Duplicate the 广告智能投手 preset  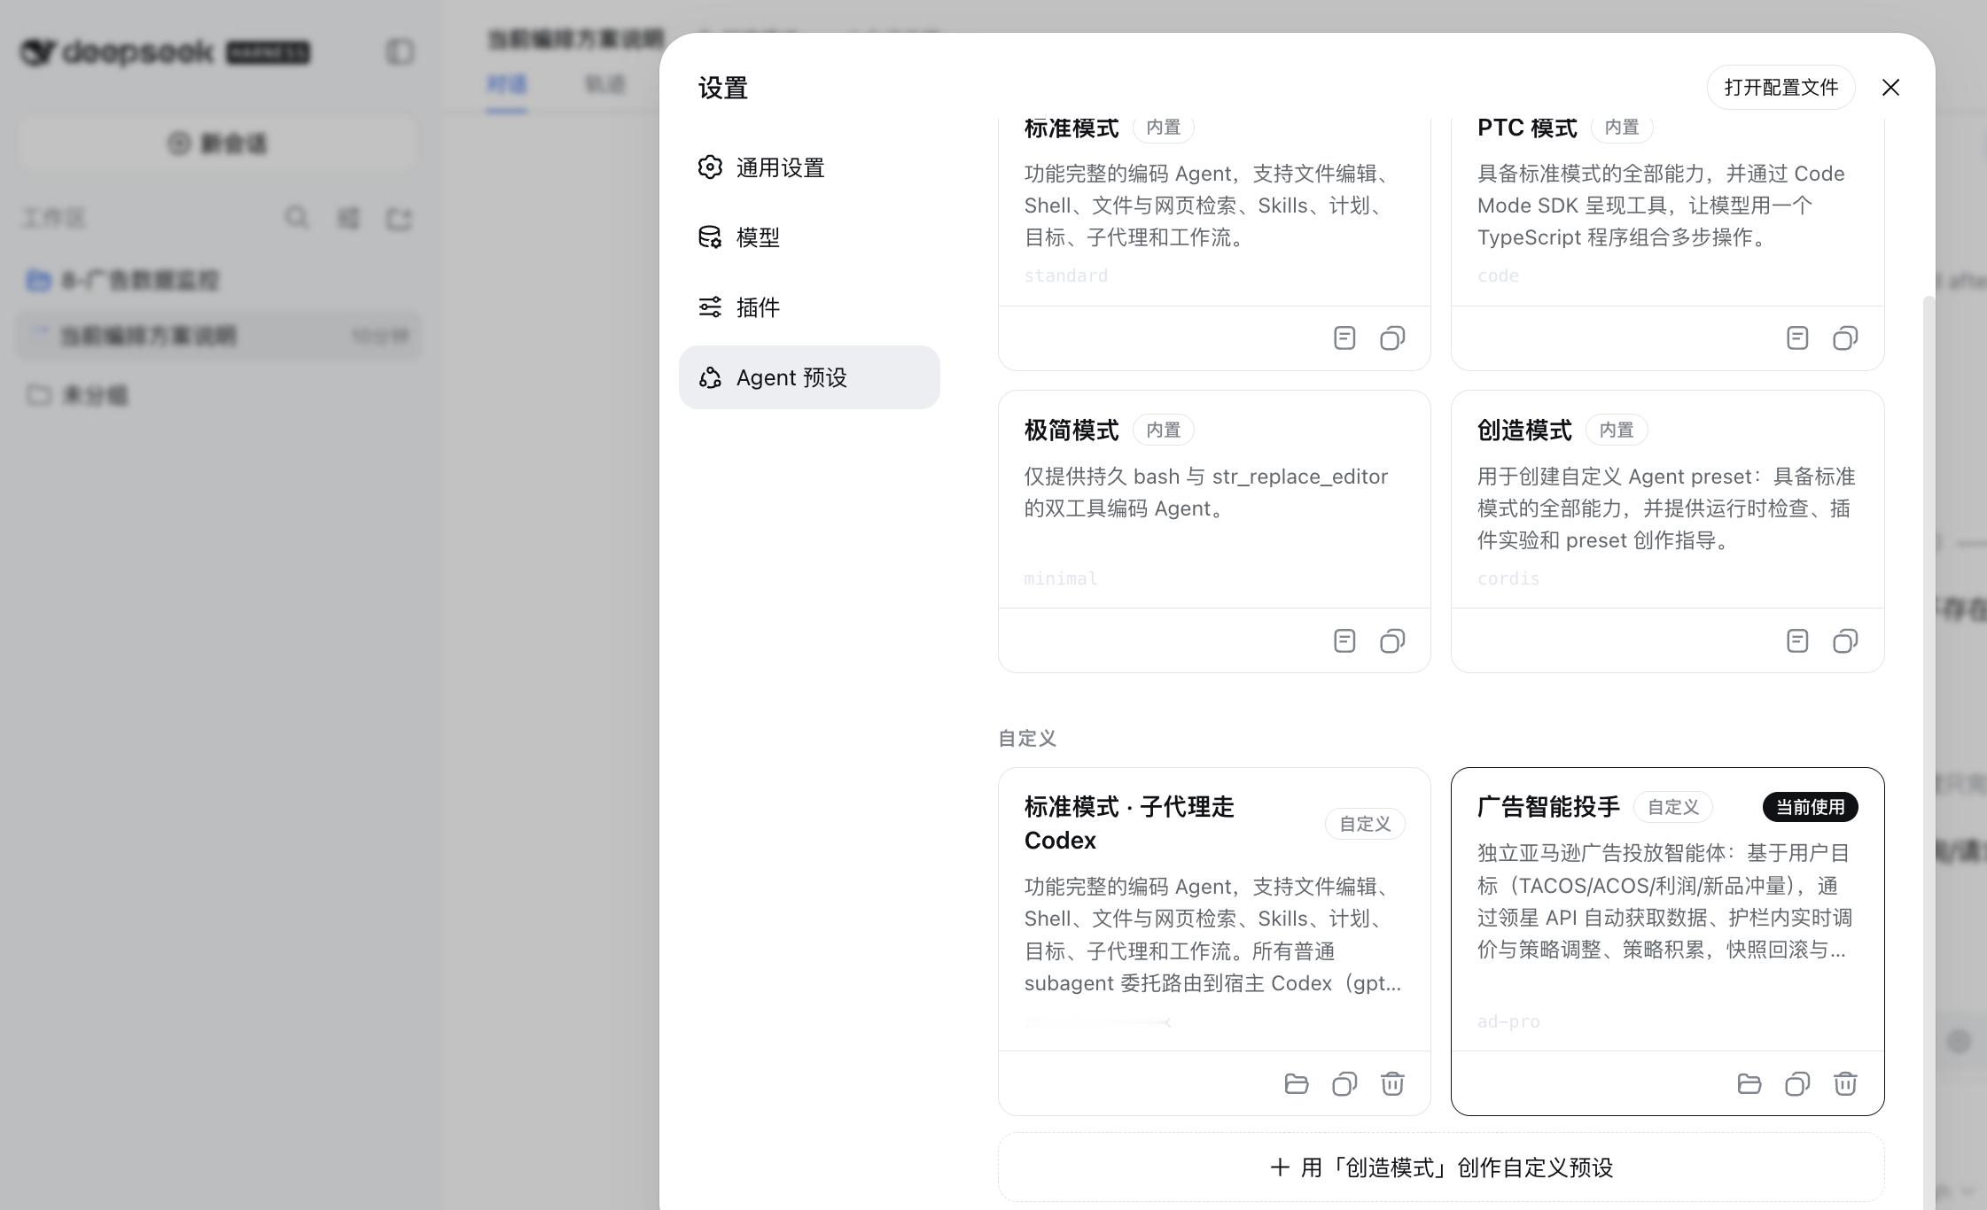(x=1797, y=1084)
